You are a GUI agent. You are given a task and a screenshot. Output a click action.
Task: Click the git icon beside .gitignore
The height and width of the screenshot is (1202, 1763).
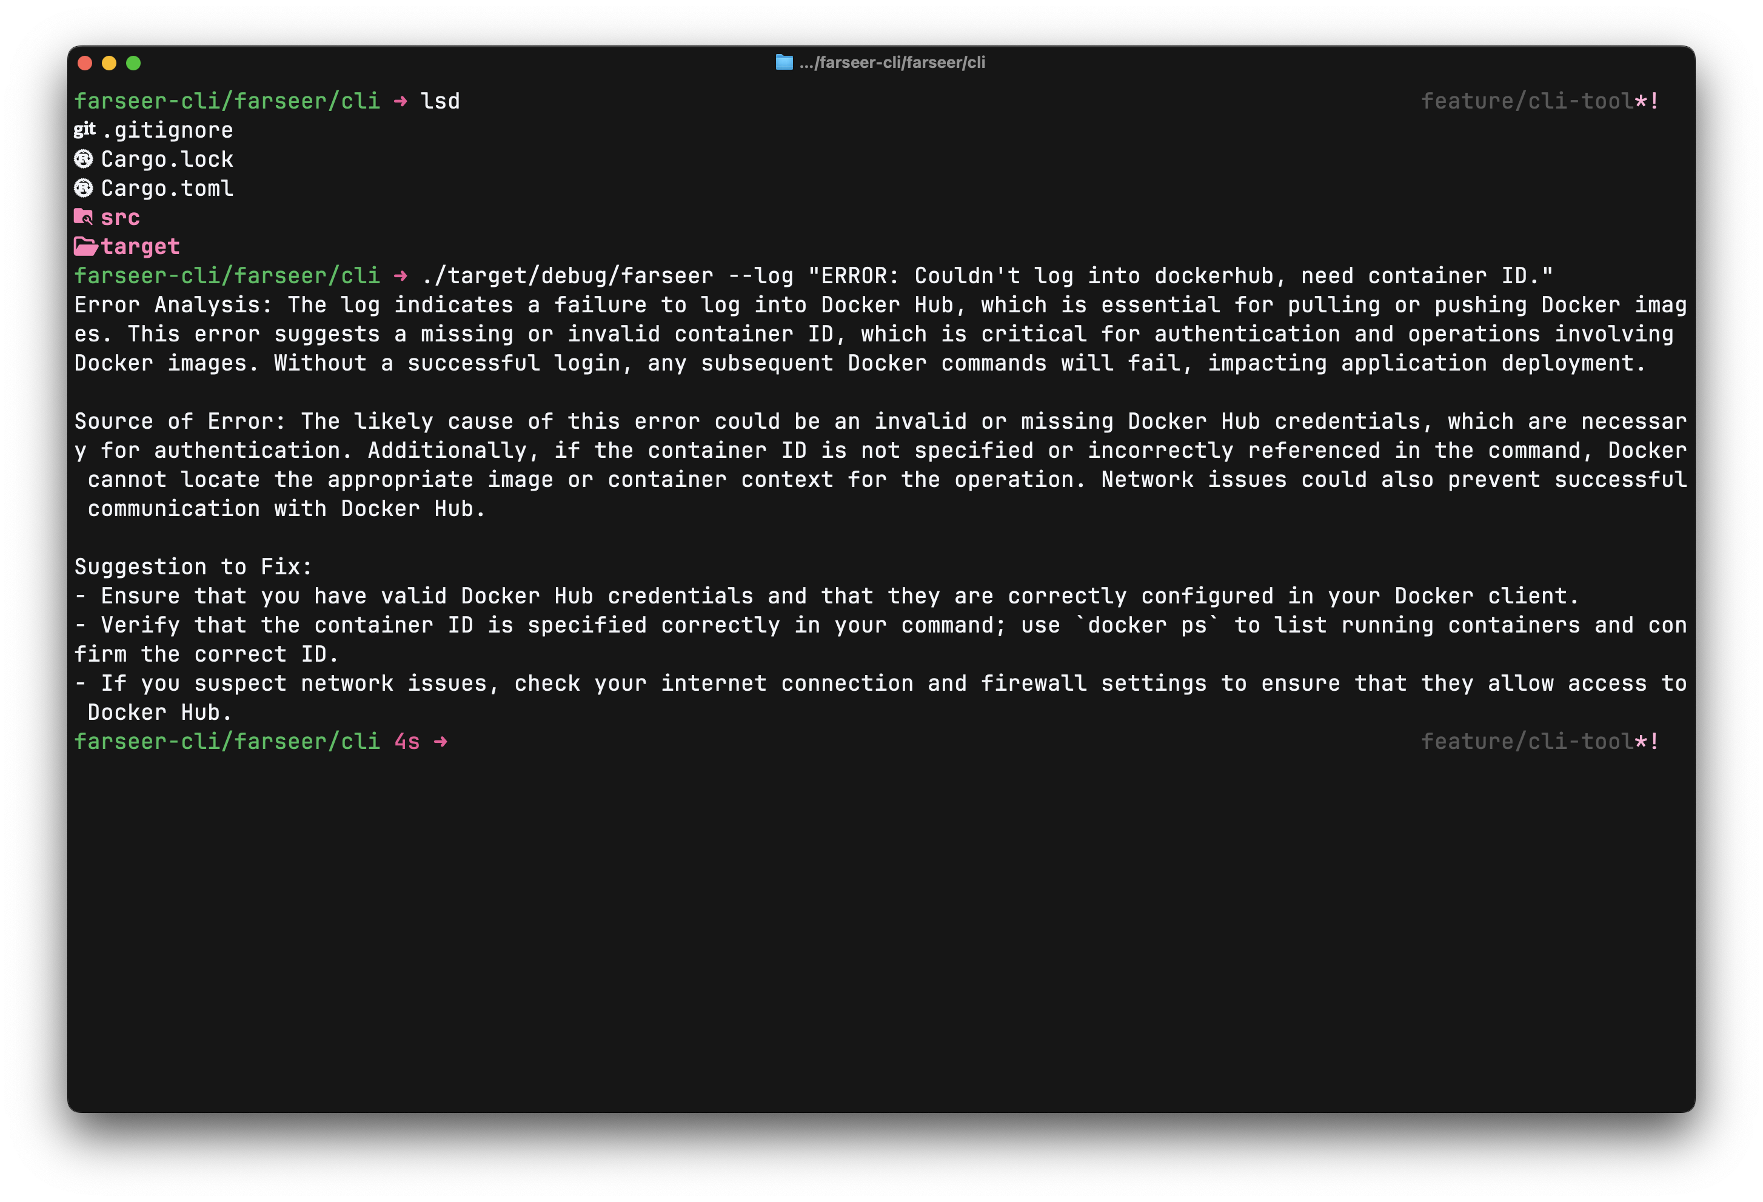[x=84, y=129]
